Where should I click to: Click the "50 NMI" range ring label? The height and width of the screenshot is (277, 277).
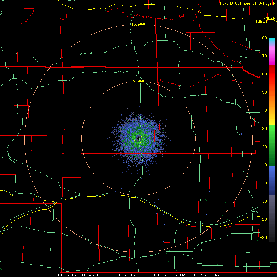click(138, 82)
